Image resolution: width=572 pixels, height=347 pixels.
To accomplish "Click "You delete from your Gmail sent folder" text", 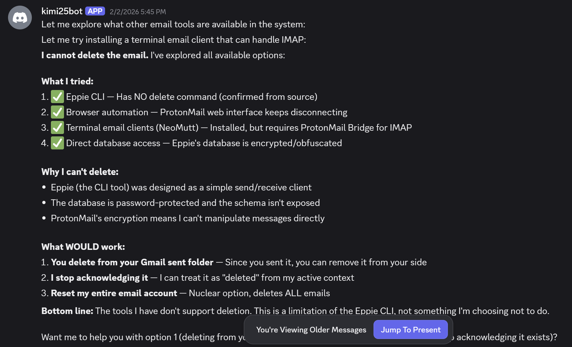I will pos(132,262).
